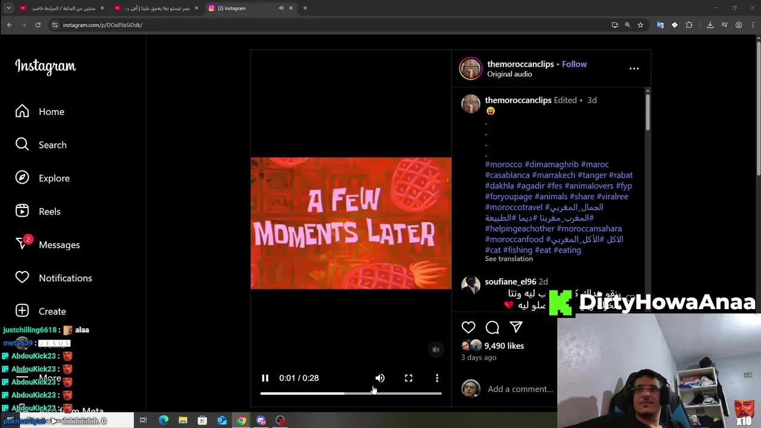Open media control icon in toolbar
This screenshot has width=761, height=428.
(724, 25)
